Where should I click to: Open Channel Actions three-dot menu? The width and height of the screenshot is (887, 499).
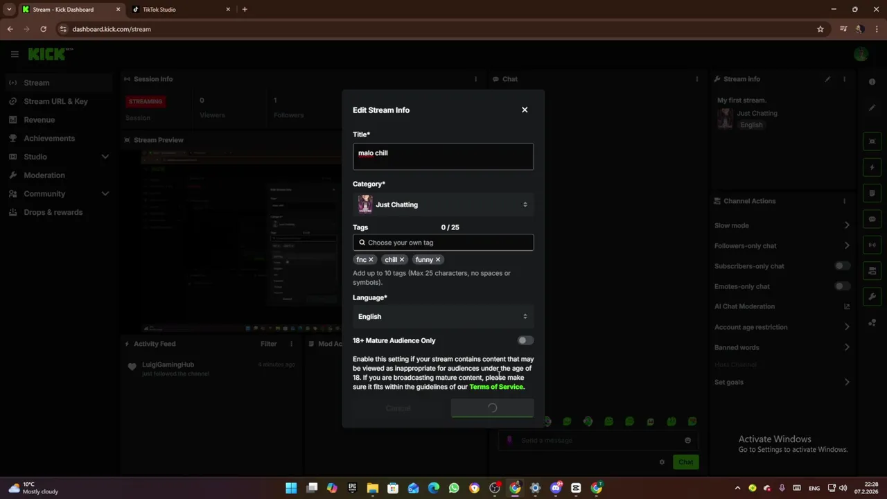click(x=844, y=201)
